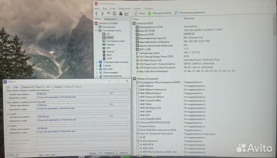Screen dimensions: 277x158
Task: Select ЦП item in the tree
Action: (106, 34)
